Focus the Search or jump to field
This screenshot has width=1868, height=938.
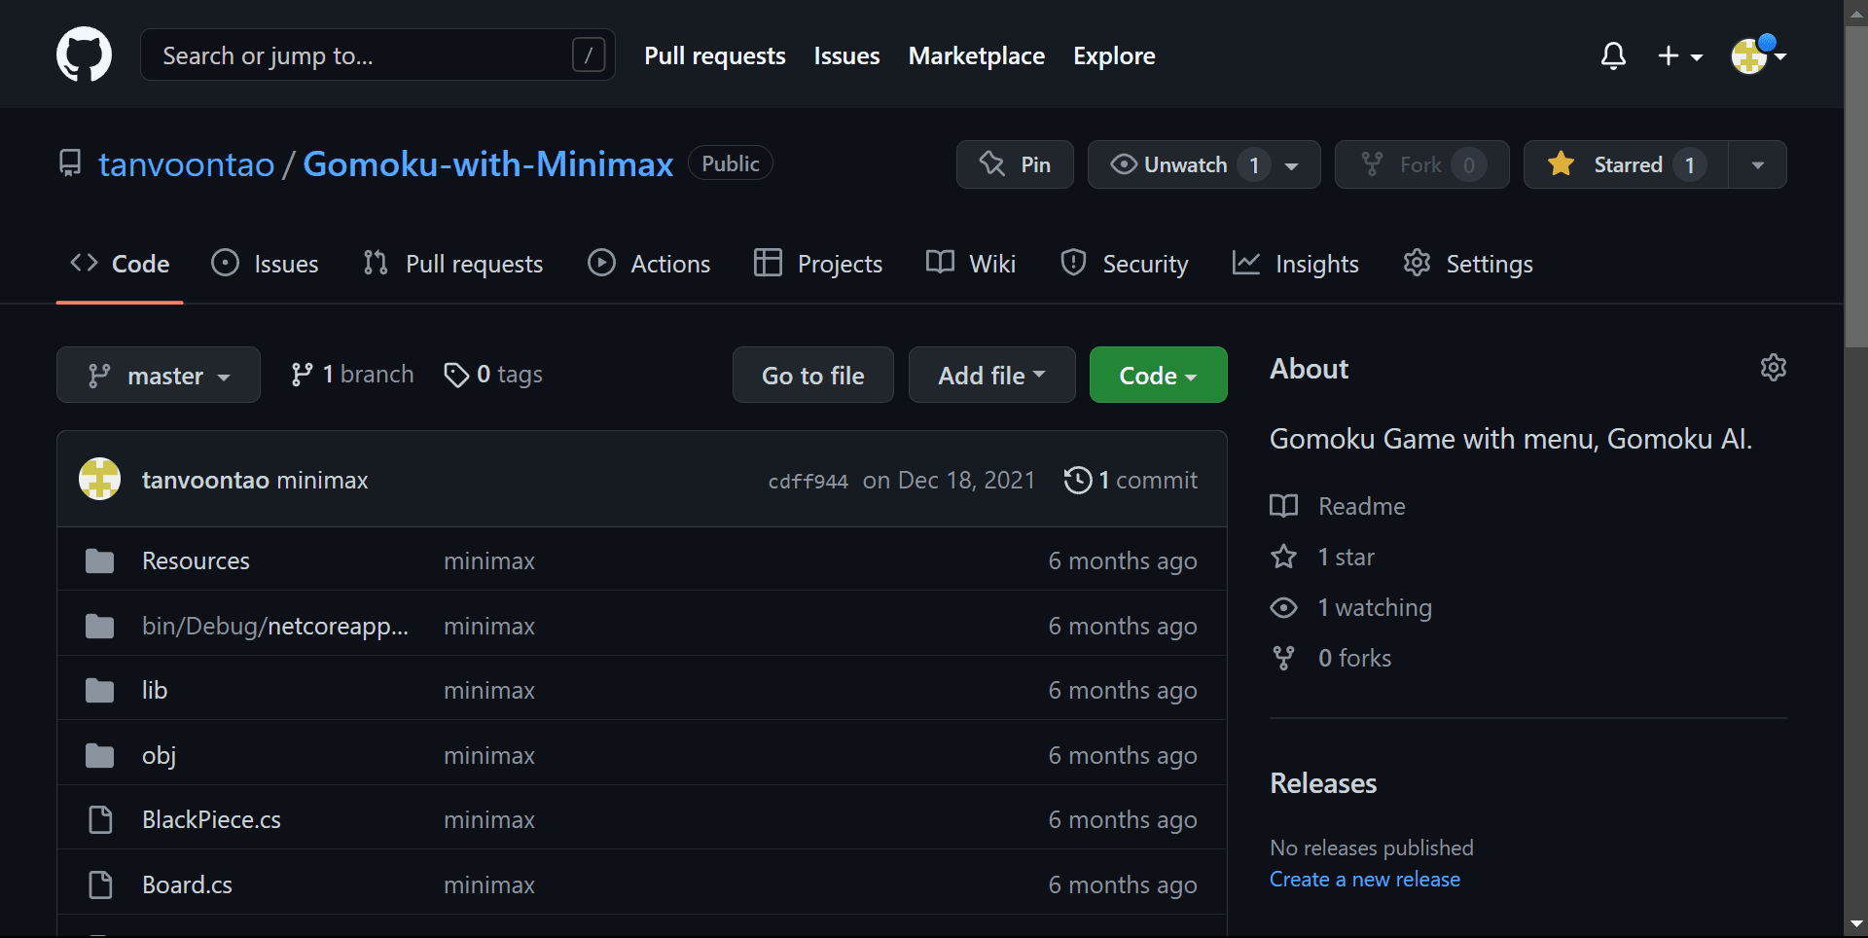377,54
